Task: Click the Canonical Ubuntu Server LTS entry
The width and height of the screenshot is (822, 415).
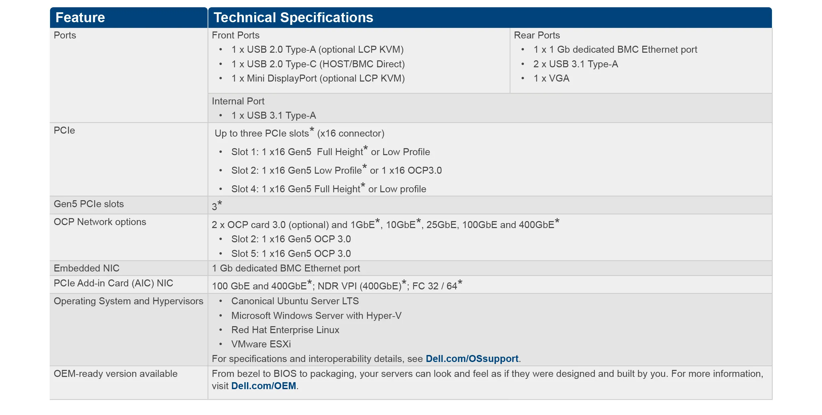Action: point(295,301)
